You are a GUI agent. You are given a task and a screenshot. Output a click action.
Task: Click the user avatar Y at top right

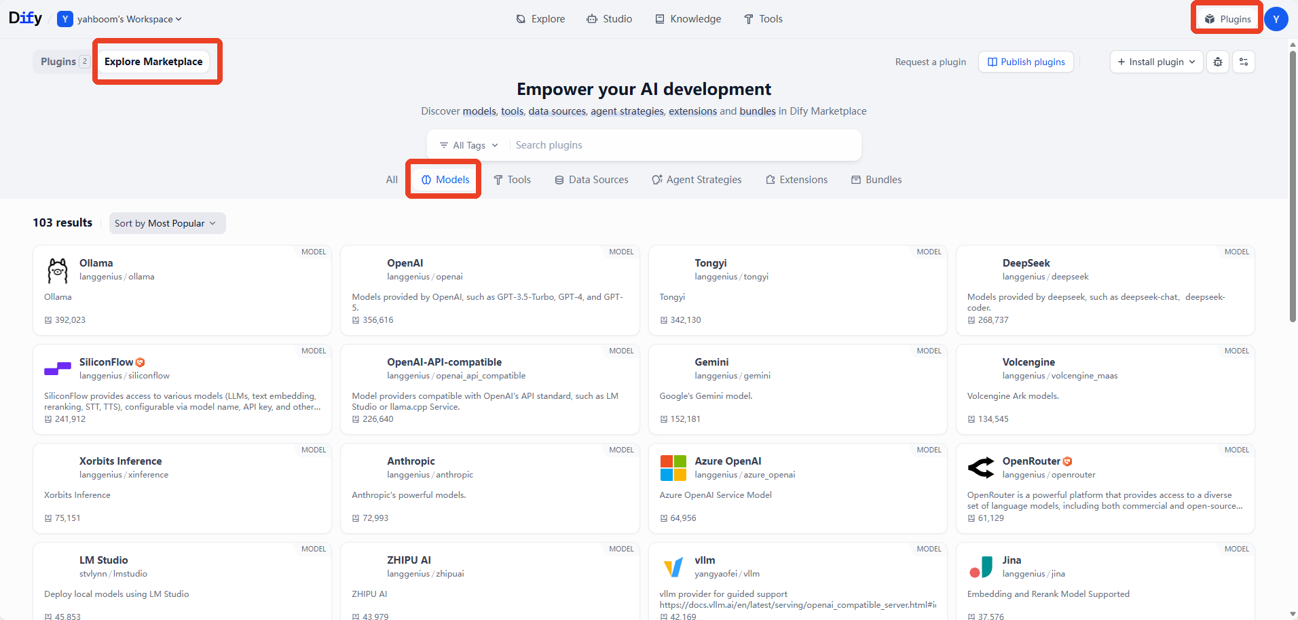pos(1276,19)
